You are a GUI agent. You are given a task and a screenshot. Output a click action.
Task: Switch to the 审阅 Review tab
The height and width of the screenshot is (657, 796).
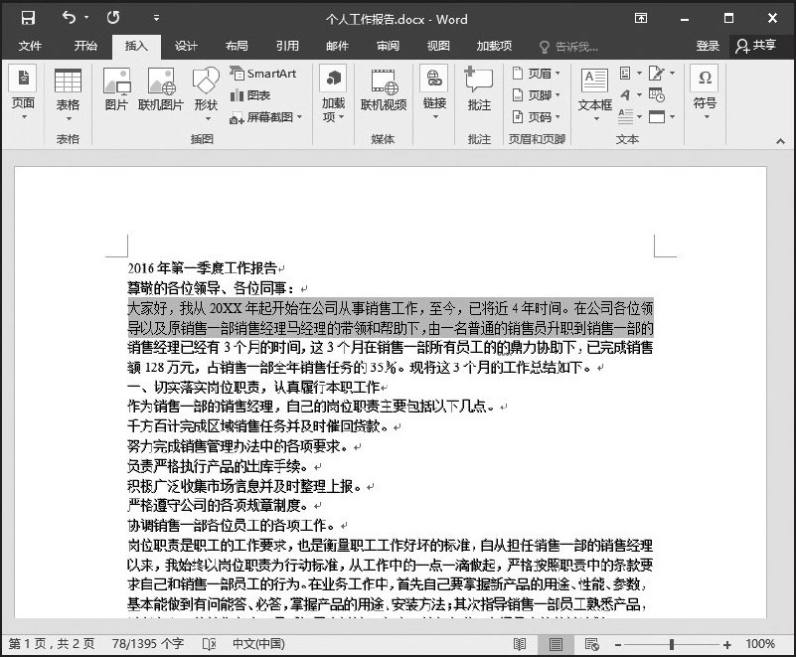tap(388, 46)
